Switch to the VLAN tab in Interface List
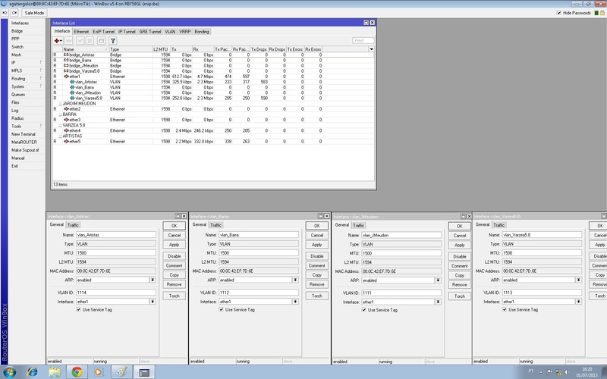Screen dimensions: 607x379 pyautogui.click(x=170, y=32)
